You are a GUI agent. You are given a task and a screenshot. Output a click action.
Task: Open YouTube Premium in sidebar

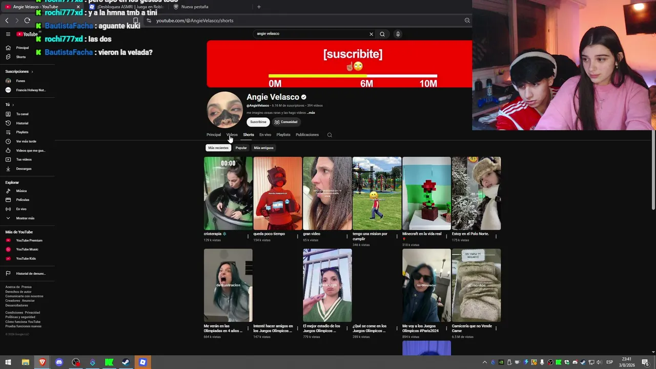click(29, 240)
